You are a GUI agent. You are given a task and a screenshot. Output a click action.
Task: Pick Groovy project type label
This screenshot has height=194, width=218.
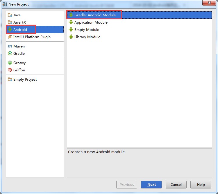click(19, 63)
